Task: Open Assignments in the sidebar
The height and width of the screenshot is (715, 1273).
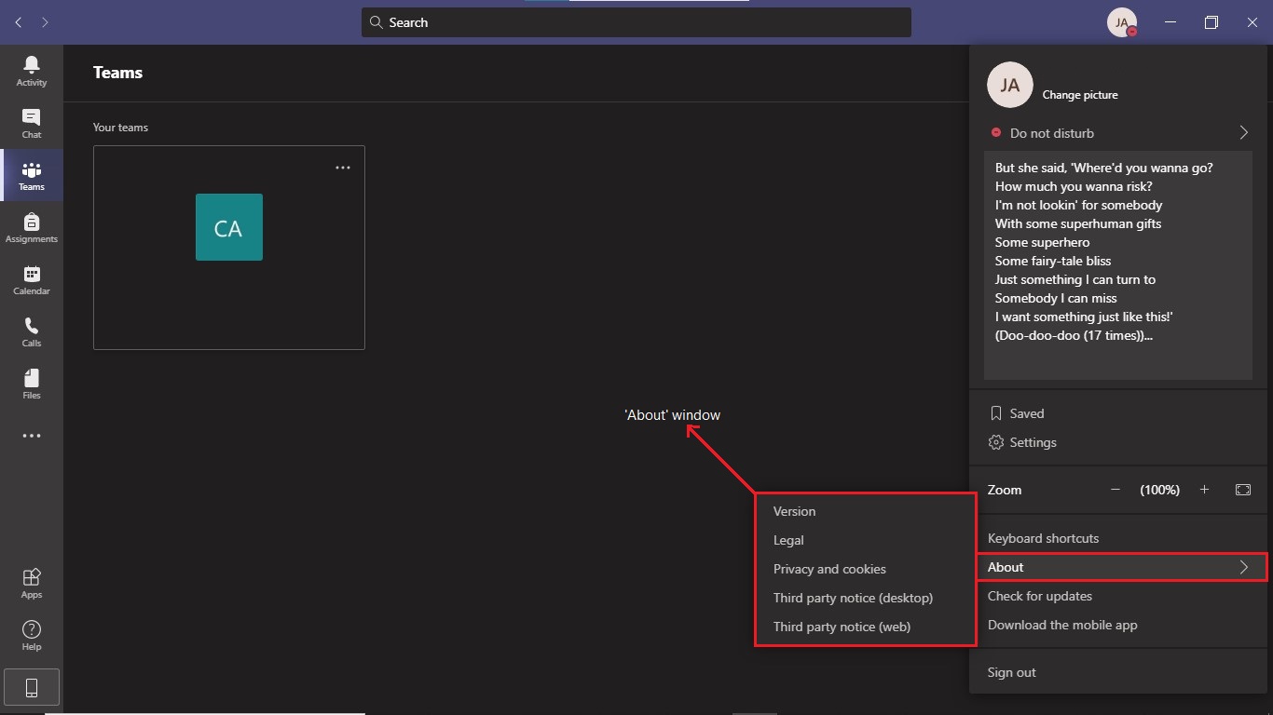Action: pos(32,227)
